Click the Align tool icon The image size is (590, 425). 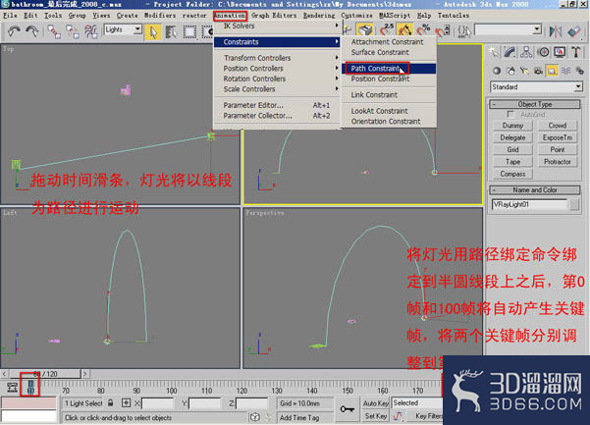574,31
